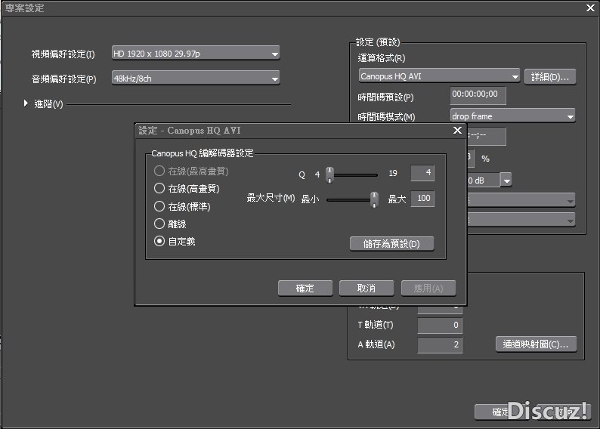Confirm with the 確定 button in codec dialog
The image size is (600, 429).
coord(305,288)
